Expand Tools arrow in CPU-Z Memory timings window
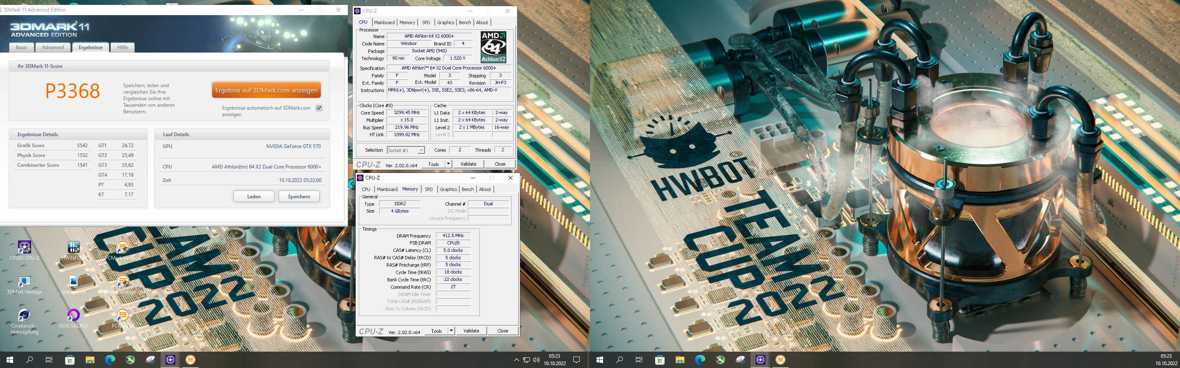This screenshot has width=1180, height=368. click(451, 330)
